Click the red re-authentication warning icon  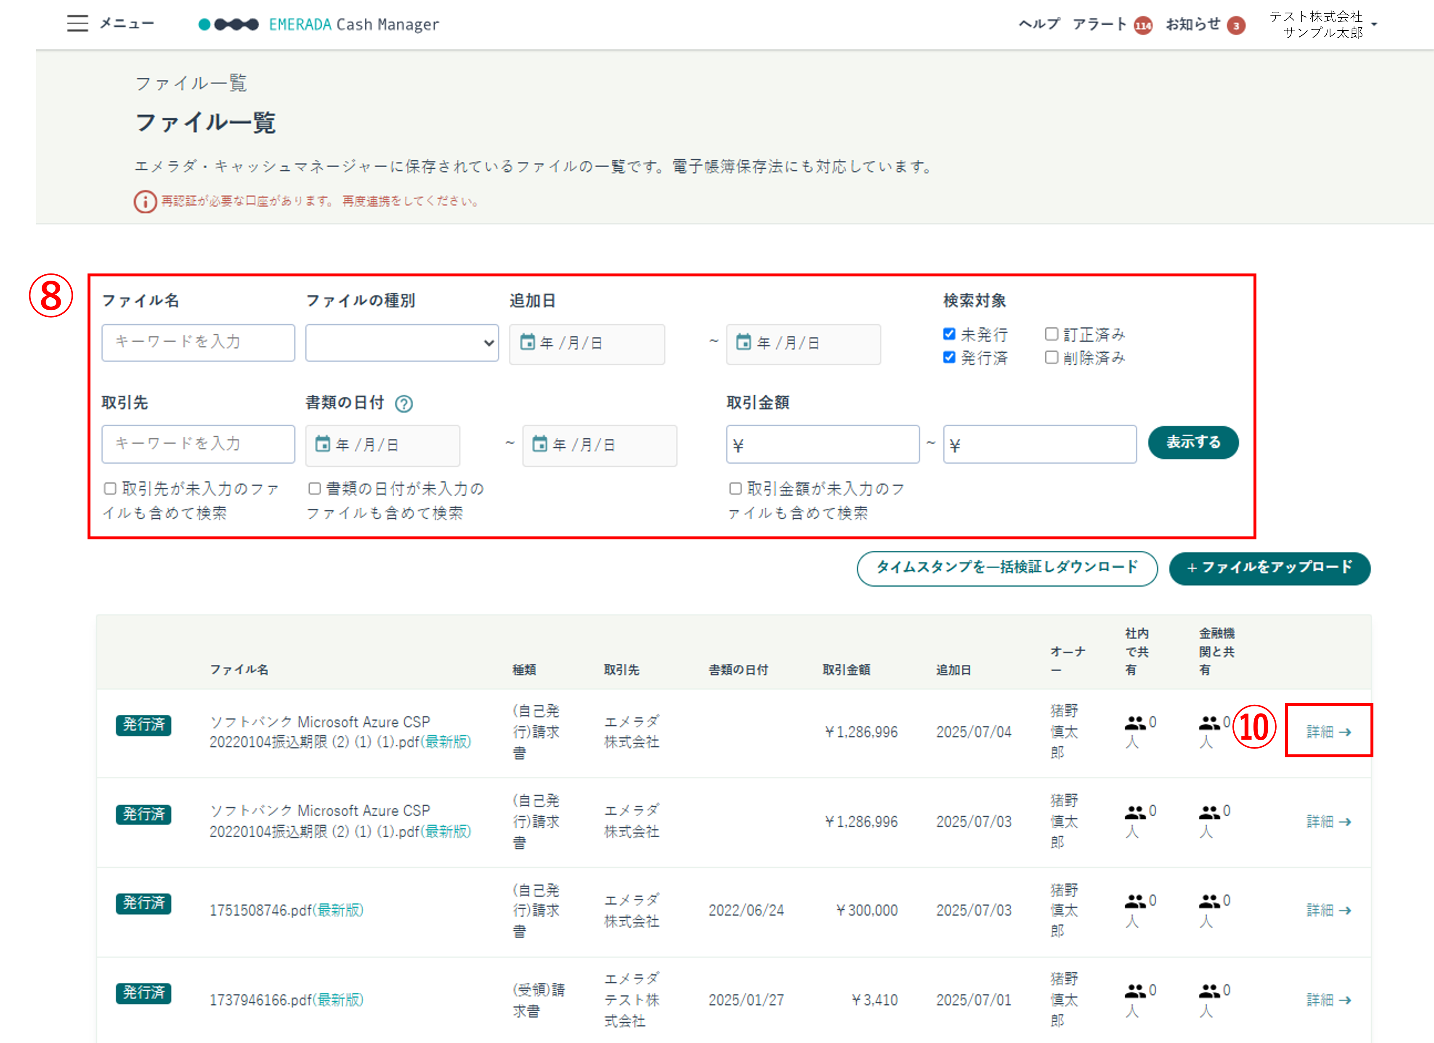(145, 201)
